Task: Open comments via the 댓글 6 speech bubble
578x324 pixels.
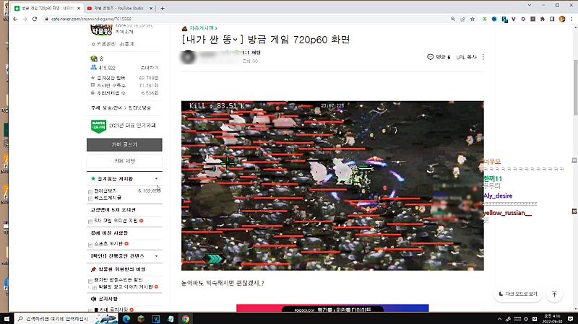Action: click(x=439, y=57)
